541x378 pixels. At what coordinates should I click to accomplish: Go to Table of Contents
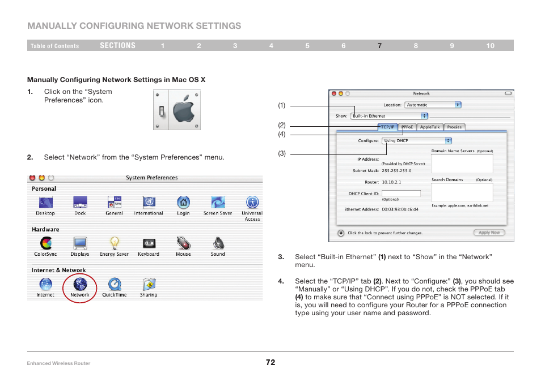click(55, 46)
